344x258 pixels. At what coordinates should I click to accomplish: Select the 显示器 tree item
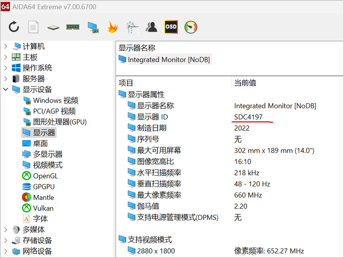click(44, 133)
